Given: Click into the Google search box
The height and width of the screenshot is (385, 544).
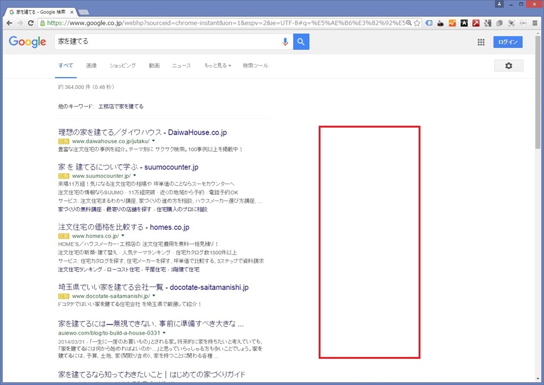Looking at the screenshot, I should click(165, 42).
